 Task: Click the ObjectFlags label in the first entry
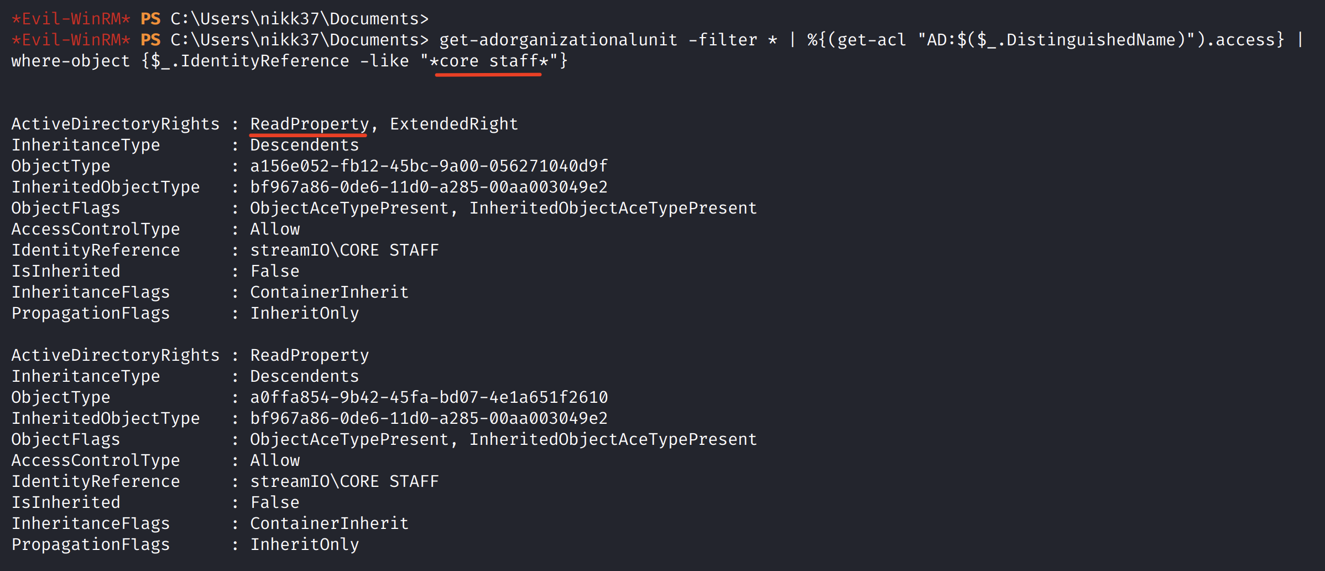(x=65, y=208)
